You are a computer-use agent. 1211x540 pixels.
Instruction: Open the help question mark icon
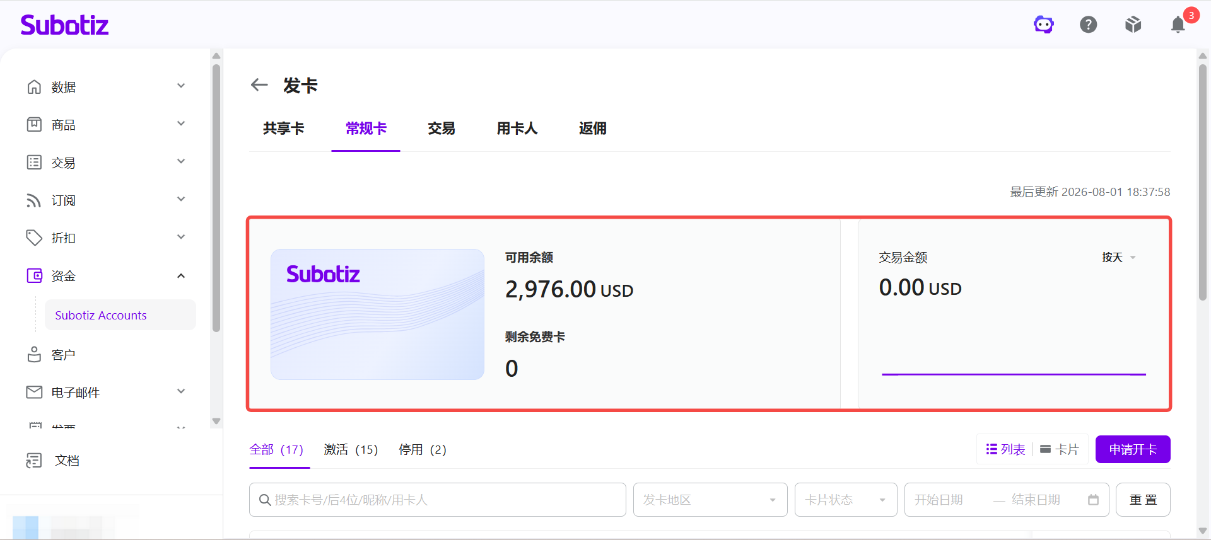1089,25
